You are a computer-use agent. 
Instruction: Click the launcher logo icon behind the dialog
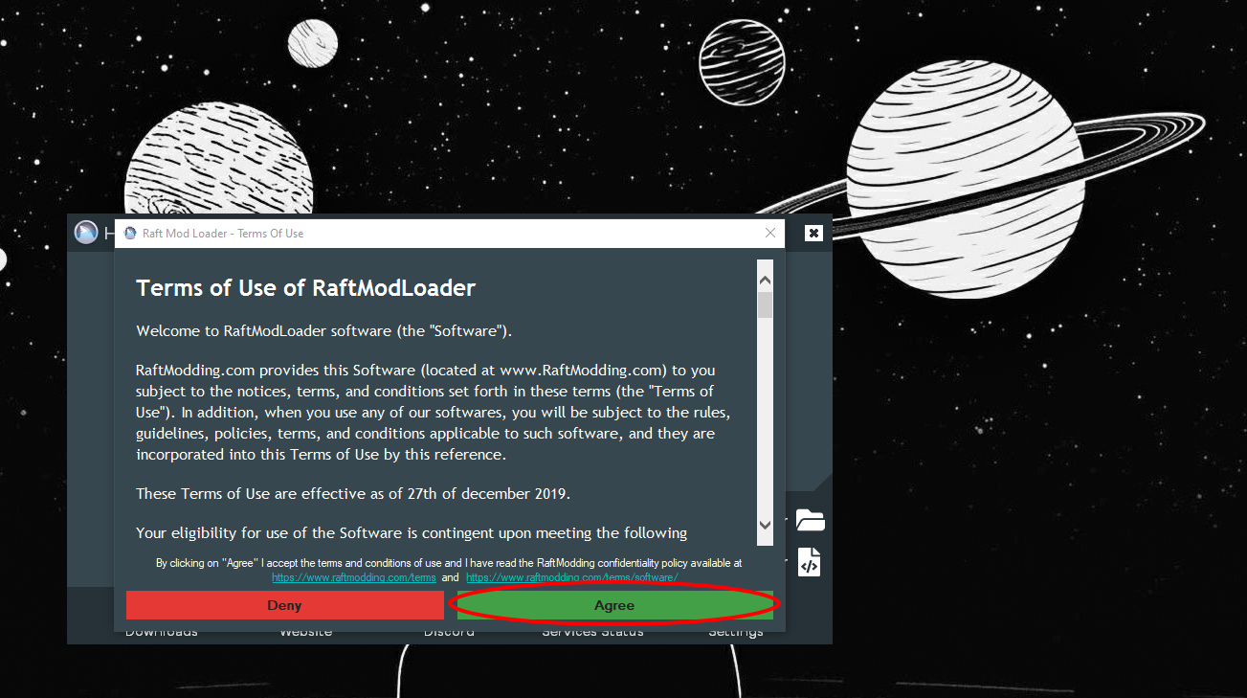tap(87, 232)
